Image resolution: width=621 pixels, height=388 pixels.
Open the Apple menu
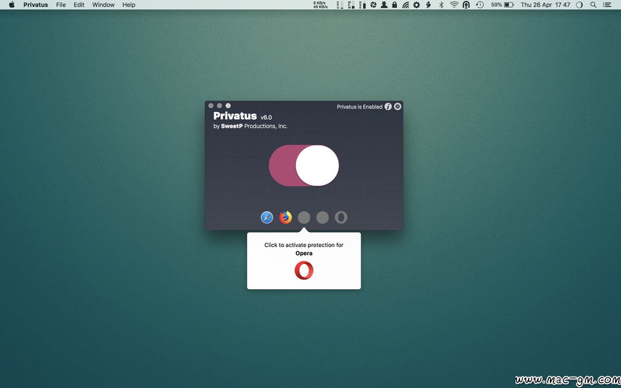12,5
